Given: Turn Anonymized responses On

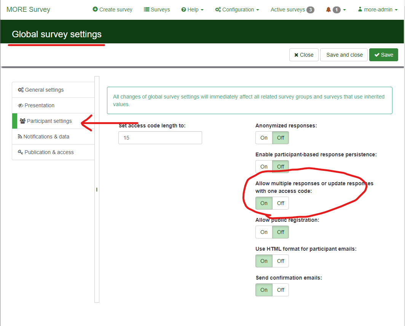Looking at the screenshot, I should (x=264, y=138).
